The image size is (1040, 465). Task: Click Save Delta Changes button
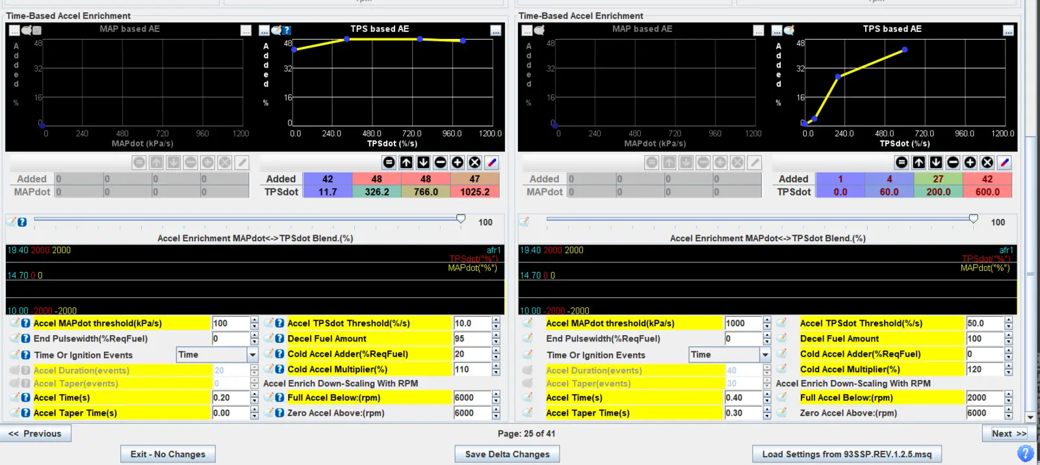[x=507, y=454]
